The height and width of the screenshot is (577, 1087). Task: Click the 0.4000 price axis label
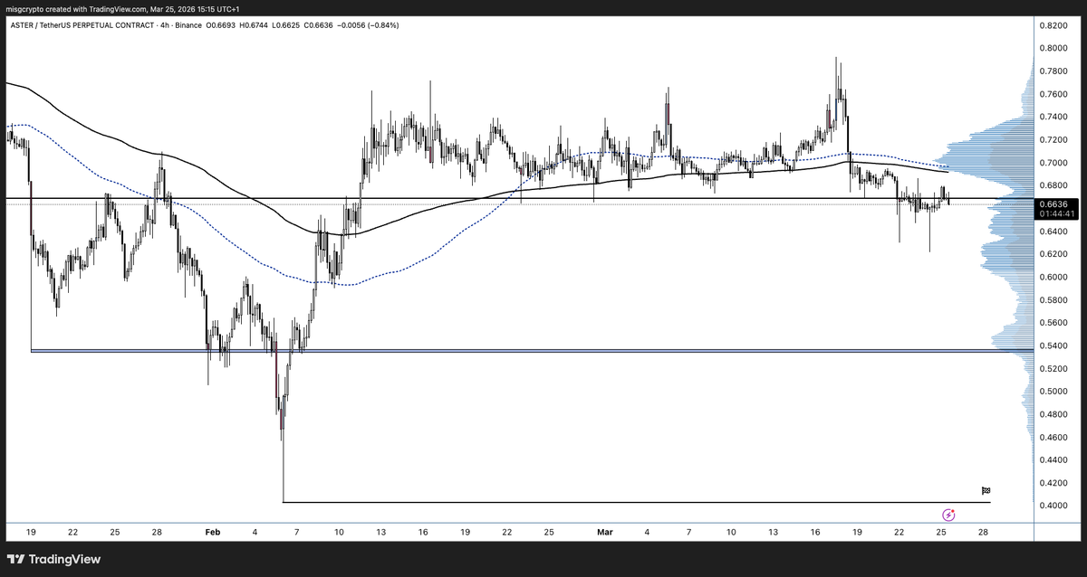pyautogui.click(x=1053, y=506)
